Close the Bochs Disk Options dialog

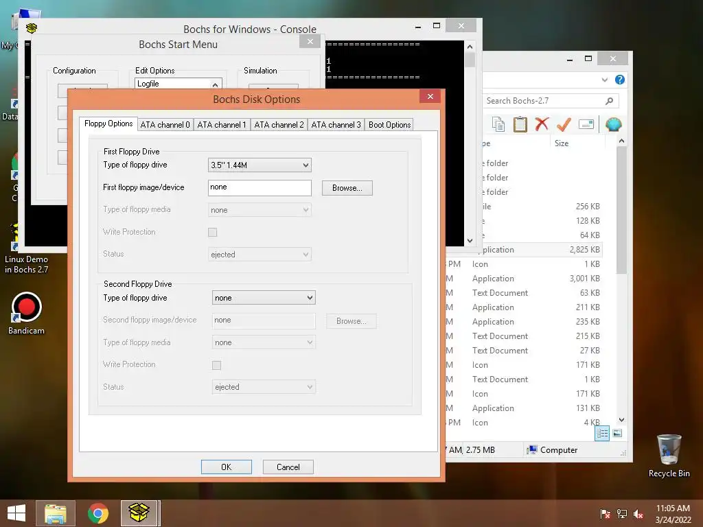(430, 96)
